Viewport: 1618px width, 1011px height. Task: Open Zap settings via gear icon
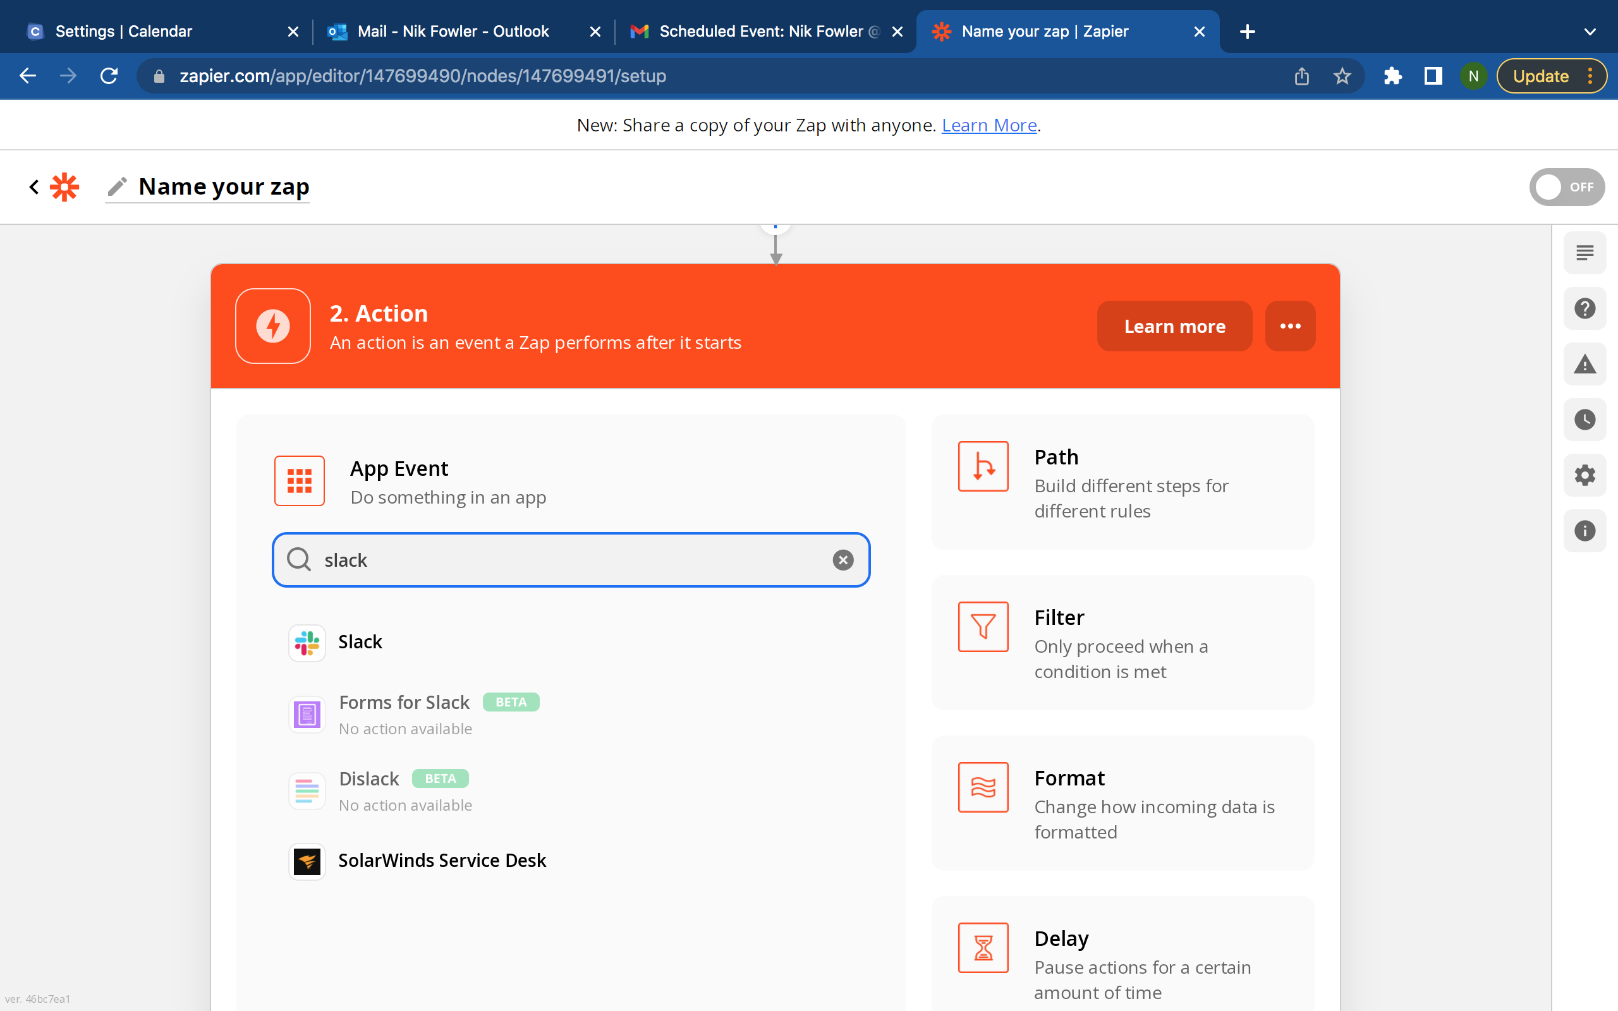[1585, 475]
